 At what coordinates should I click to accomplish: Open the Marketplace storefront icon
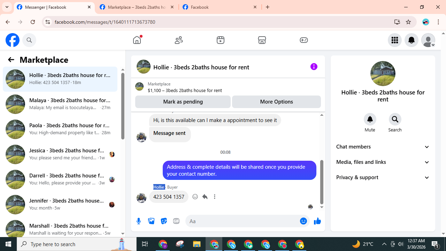pos(262,40)
